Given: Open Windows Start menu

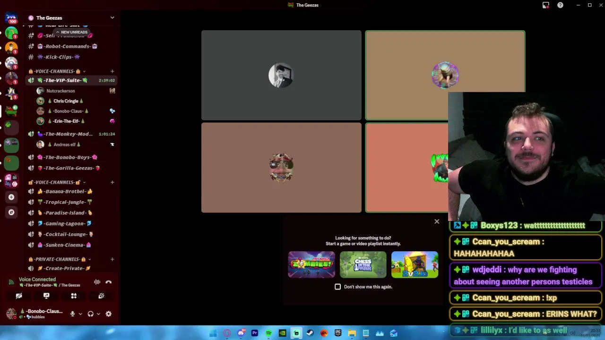Looking at the screenshot, I should click(x=213, y=333).
